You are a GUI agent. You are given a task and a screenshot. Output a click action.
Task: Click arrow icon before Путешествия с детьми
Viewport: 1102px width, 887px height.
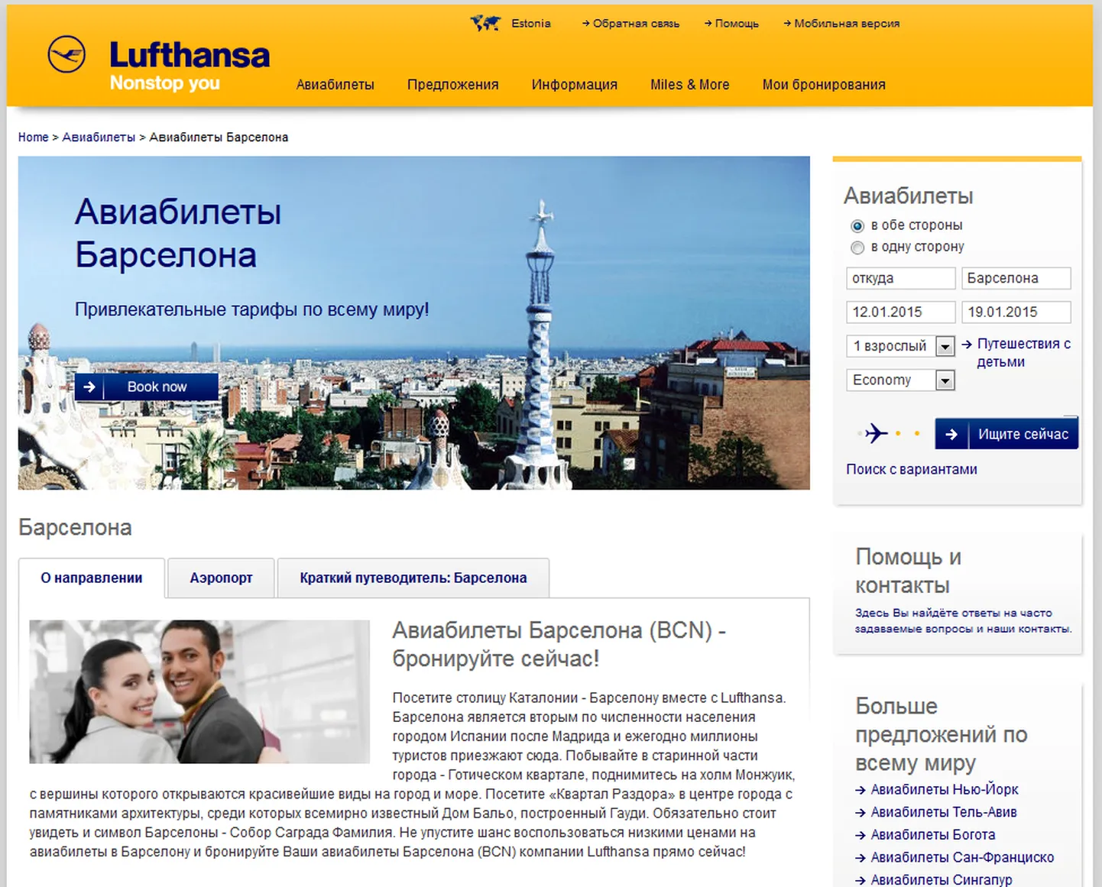tap(967, 345)
